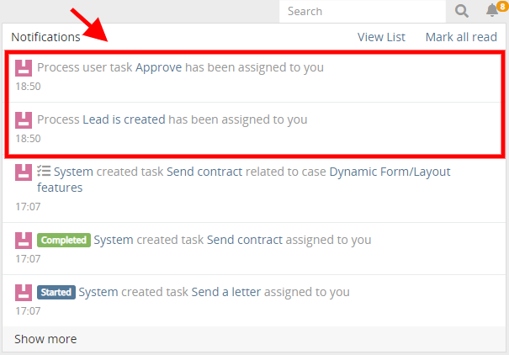The height and width of the screenshot is (355, 509).
Task: Click the task list icon before System
Action: [x=44, y=171]
